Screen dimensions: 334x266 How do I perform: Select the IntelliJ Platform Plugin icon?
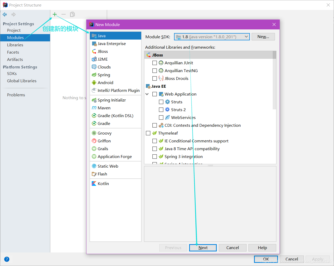point(94,90)
